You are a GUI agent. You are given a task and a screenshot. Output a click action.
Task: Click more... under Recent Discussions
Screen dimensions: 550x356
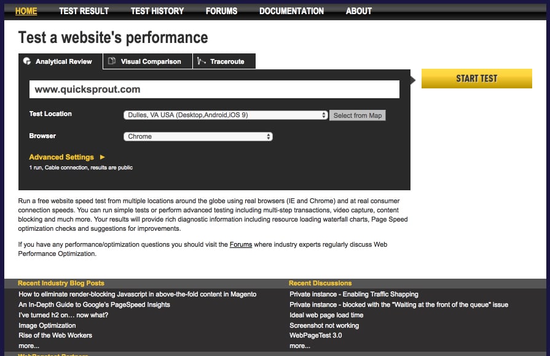(x=300, y=346)
